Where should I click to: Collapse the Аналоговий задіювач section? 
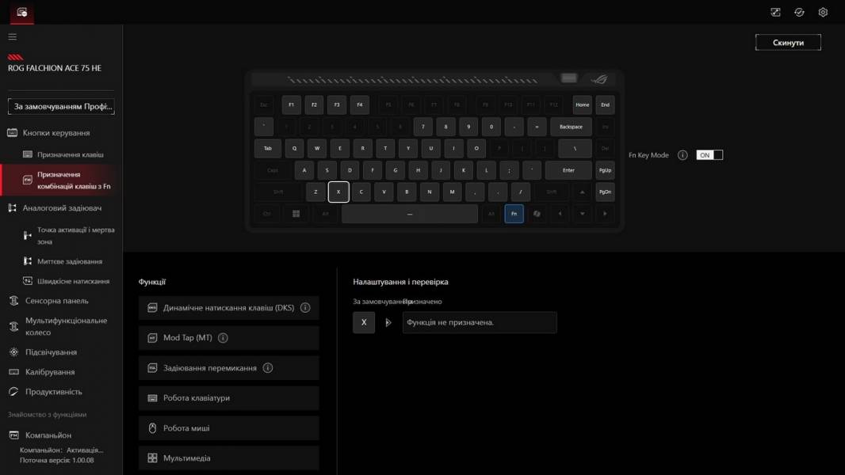[x=62, y=208]
